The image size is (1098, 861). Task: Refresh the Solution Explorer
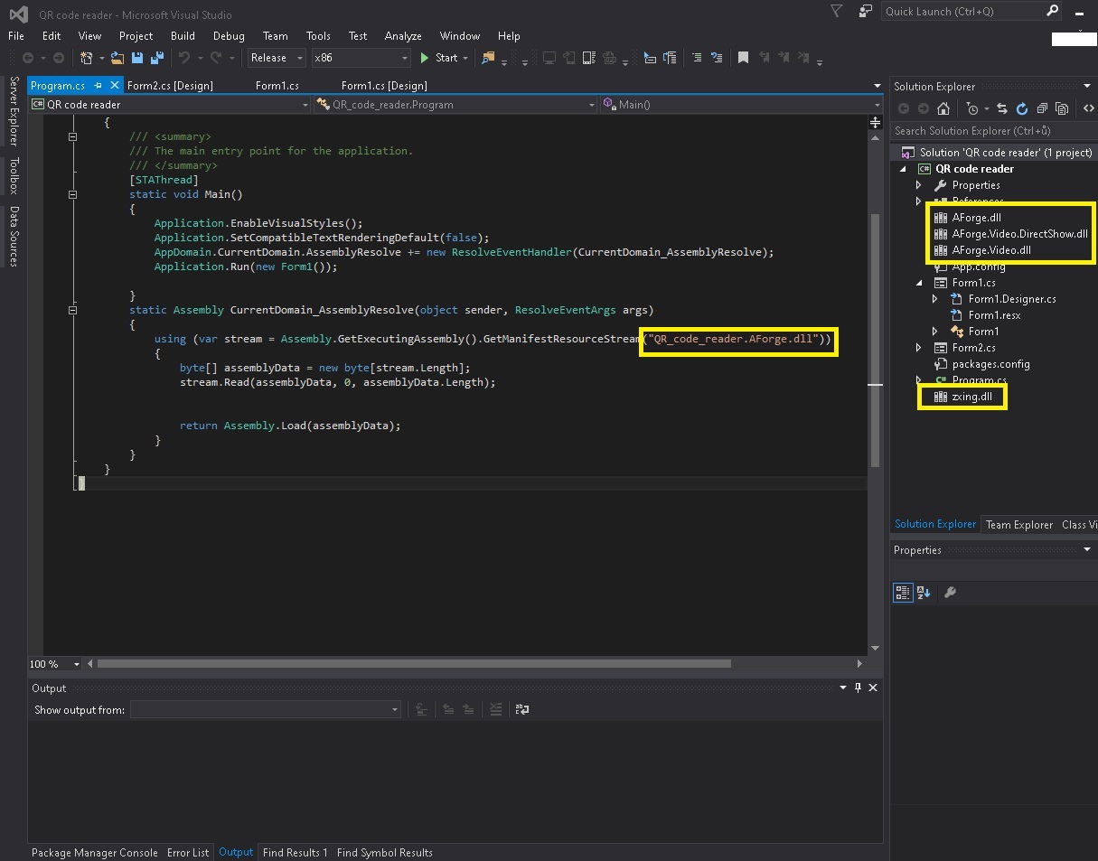pos(1022,108)
